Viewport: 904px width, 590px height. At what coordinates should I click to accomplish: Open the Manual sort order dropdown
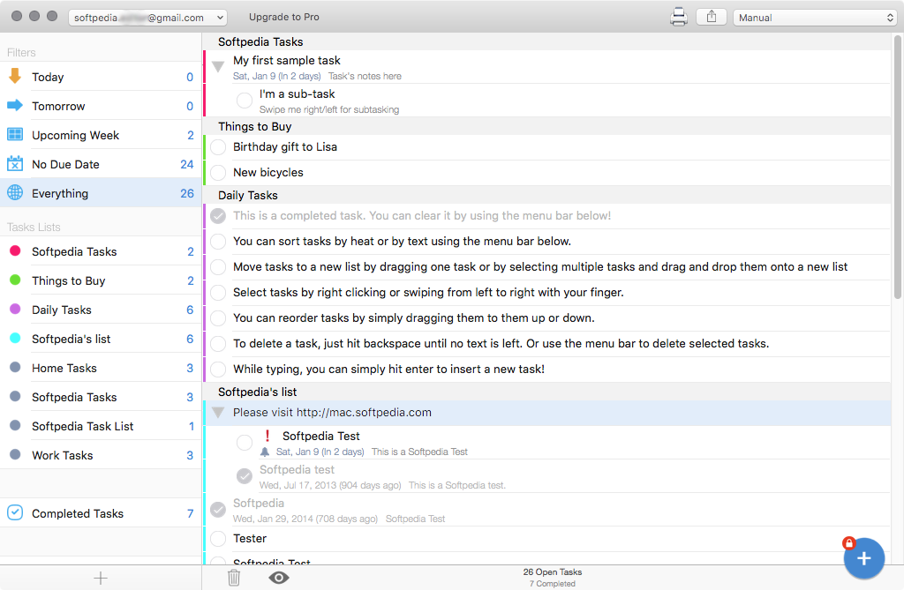(x=815, y=18)
